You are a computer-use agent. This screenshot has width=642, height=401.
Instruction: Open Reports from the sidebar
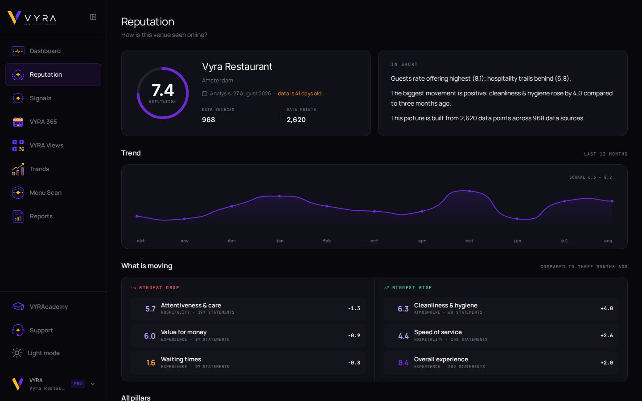point(53,216)
